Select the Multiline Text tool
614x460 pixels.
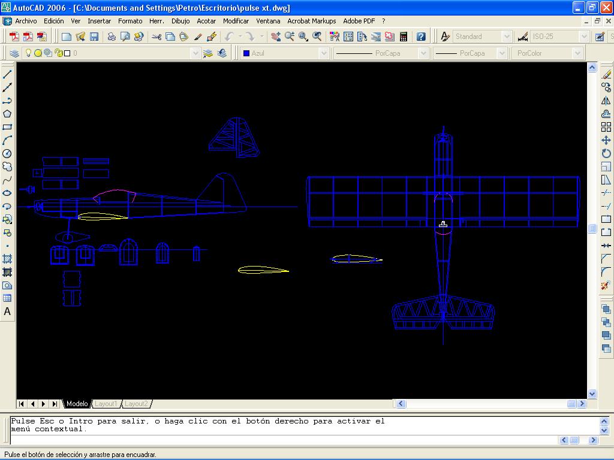point(7,311)
